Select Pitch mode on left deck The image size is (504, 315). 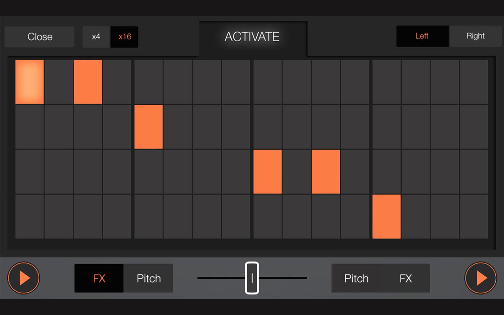(x=148, y=278)
